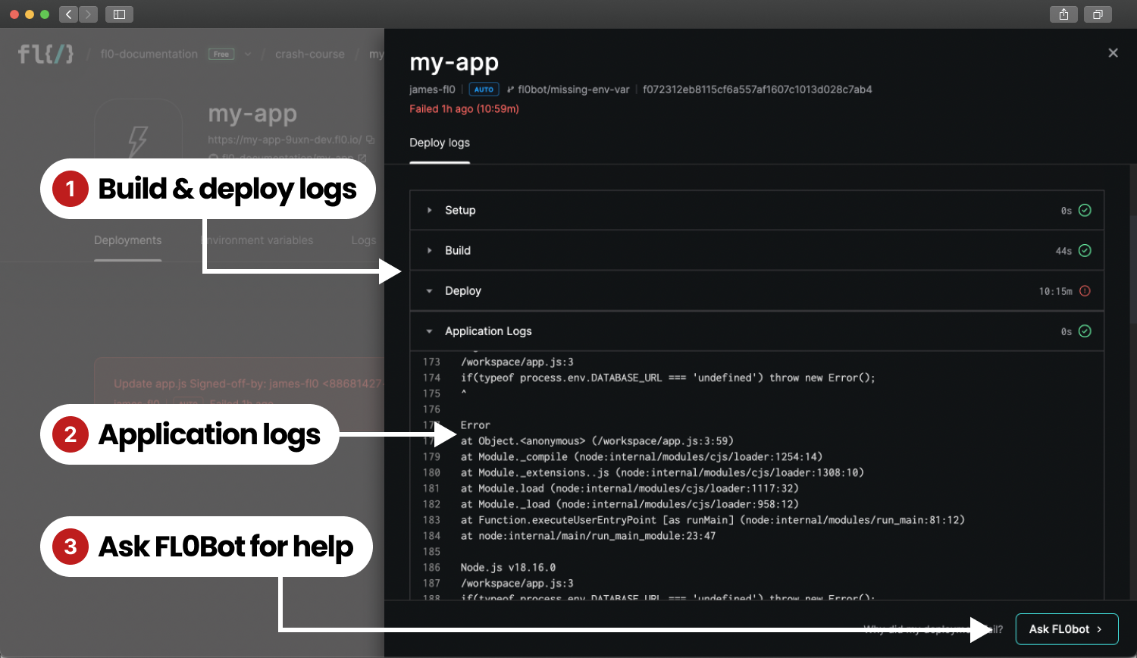Click the browser forward arrow button
Viewport: 1137px width, 658px height.
pyautogui.click(x=89, y=14)
